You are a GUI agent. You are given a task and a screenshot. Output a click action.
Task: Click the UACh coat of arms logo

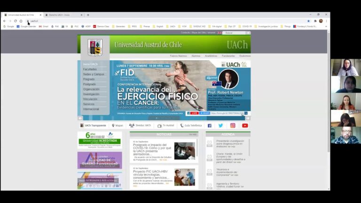[95, 47]
